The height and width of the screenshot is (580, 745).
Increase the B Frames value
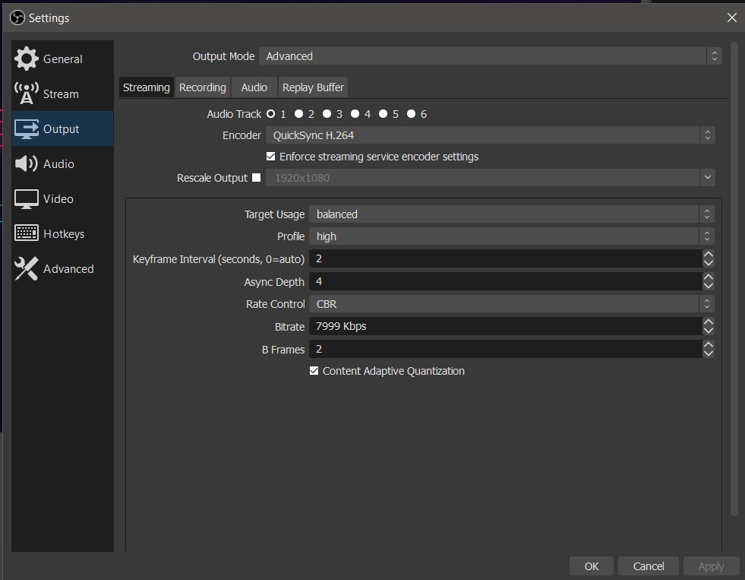(709, 344)
